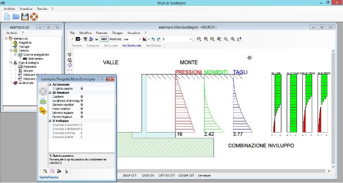Click the printer icon in ProgettoMuroSostegno panel

point(43,101)
